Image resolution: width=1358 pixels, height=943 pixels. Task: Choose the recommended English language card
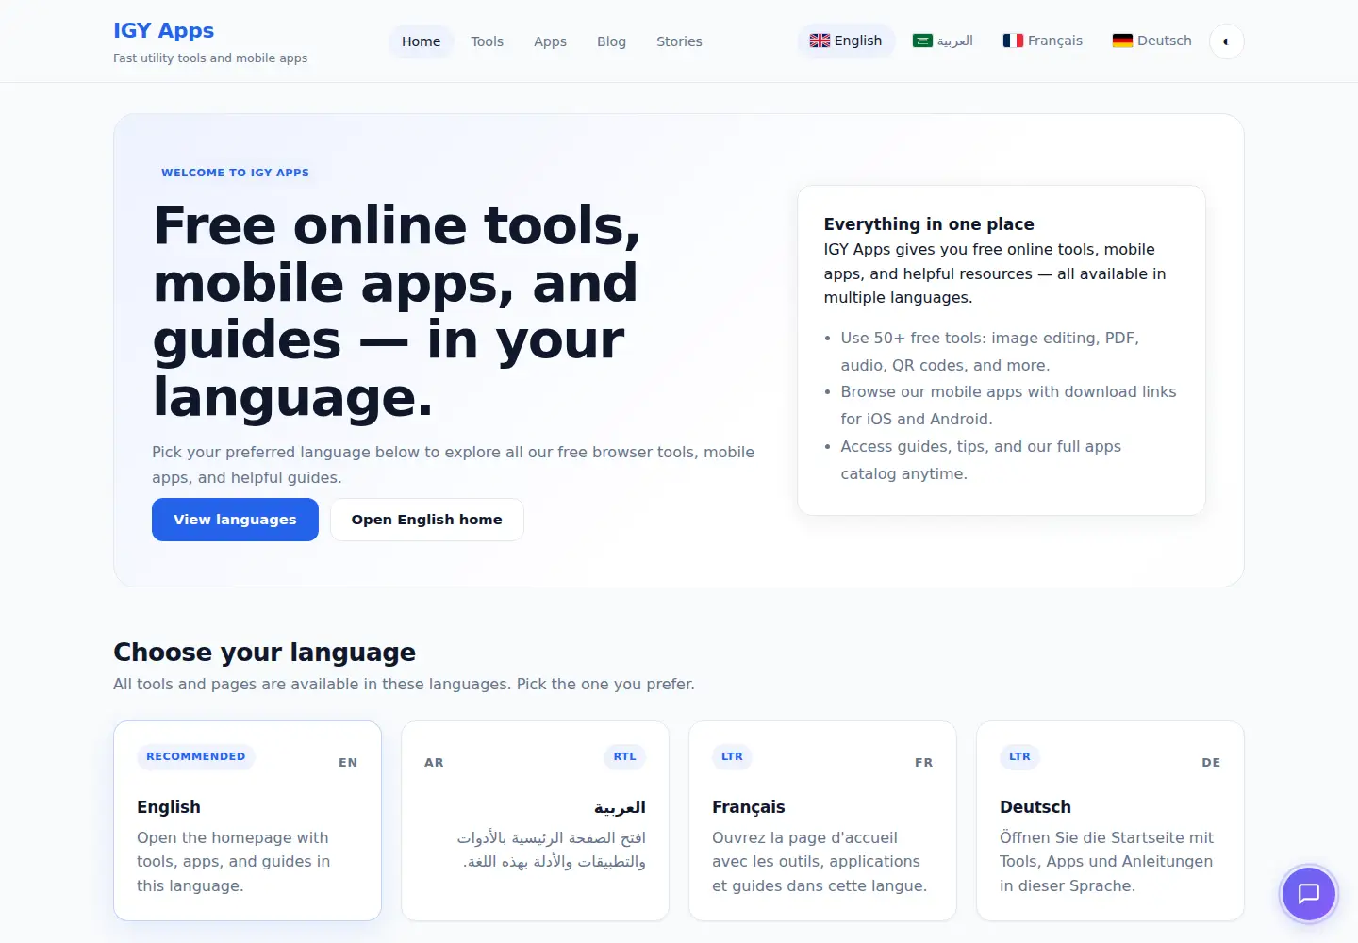click(x=247, y=820)
